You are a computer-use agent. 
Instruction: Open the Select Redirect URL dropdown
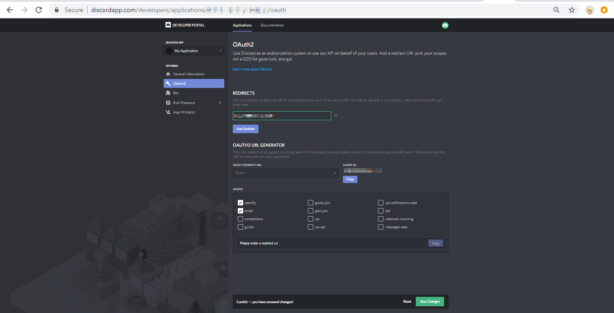tap(285, 173)
